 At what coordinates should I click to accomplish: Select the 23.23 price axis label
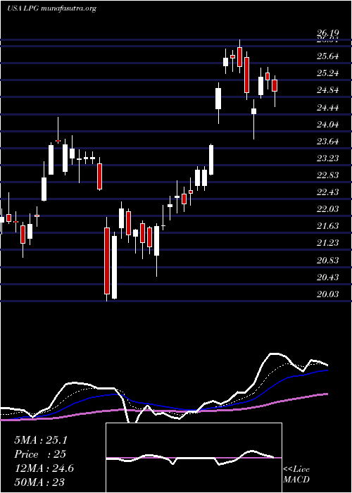(327, 158)
